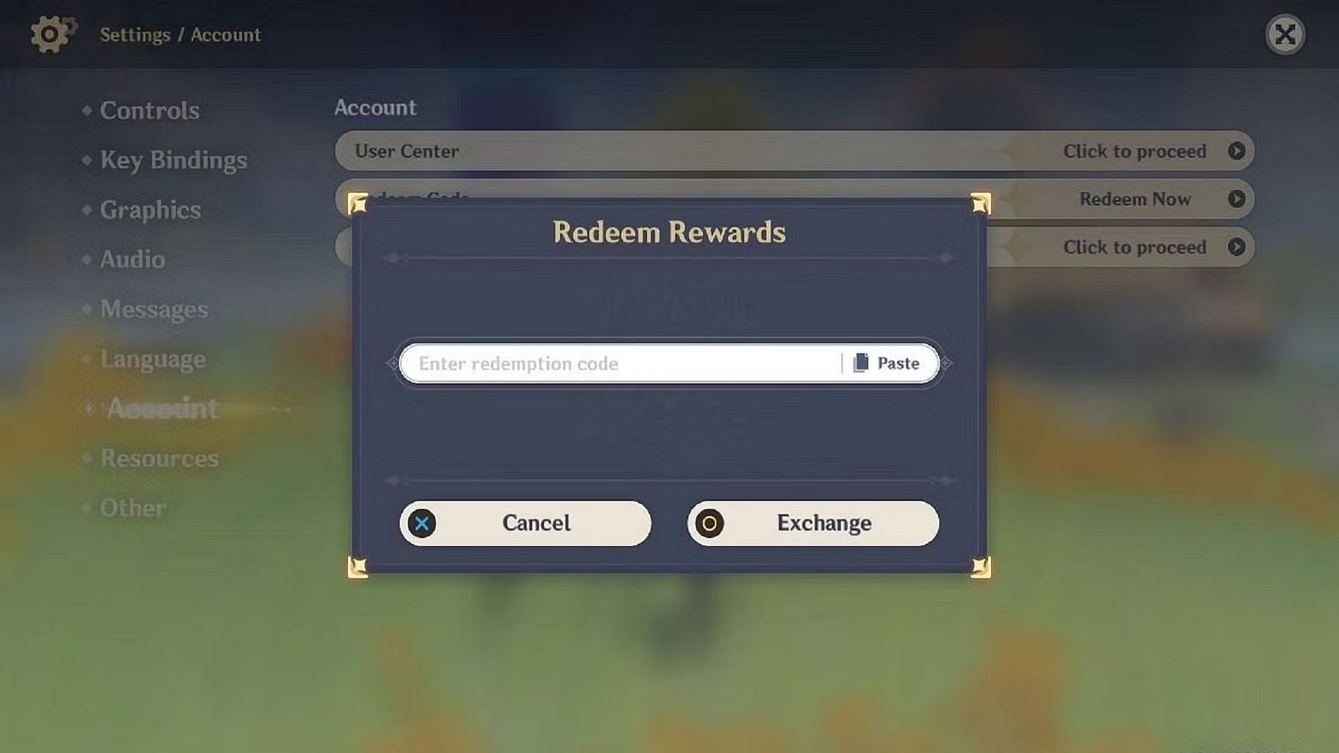Image resolution: width=1339 pixels, height=753 pixels.
Task: Click the User Center proceed arrow icon
Action: tap(1237, 151)
